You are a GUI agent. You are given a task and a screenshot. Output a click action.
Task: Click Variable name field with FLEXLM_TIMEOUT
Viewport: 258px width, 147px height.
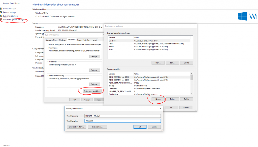(123, 116)
